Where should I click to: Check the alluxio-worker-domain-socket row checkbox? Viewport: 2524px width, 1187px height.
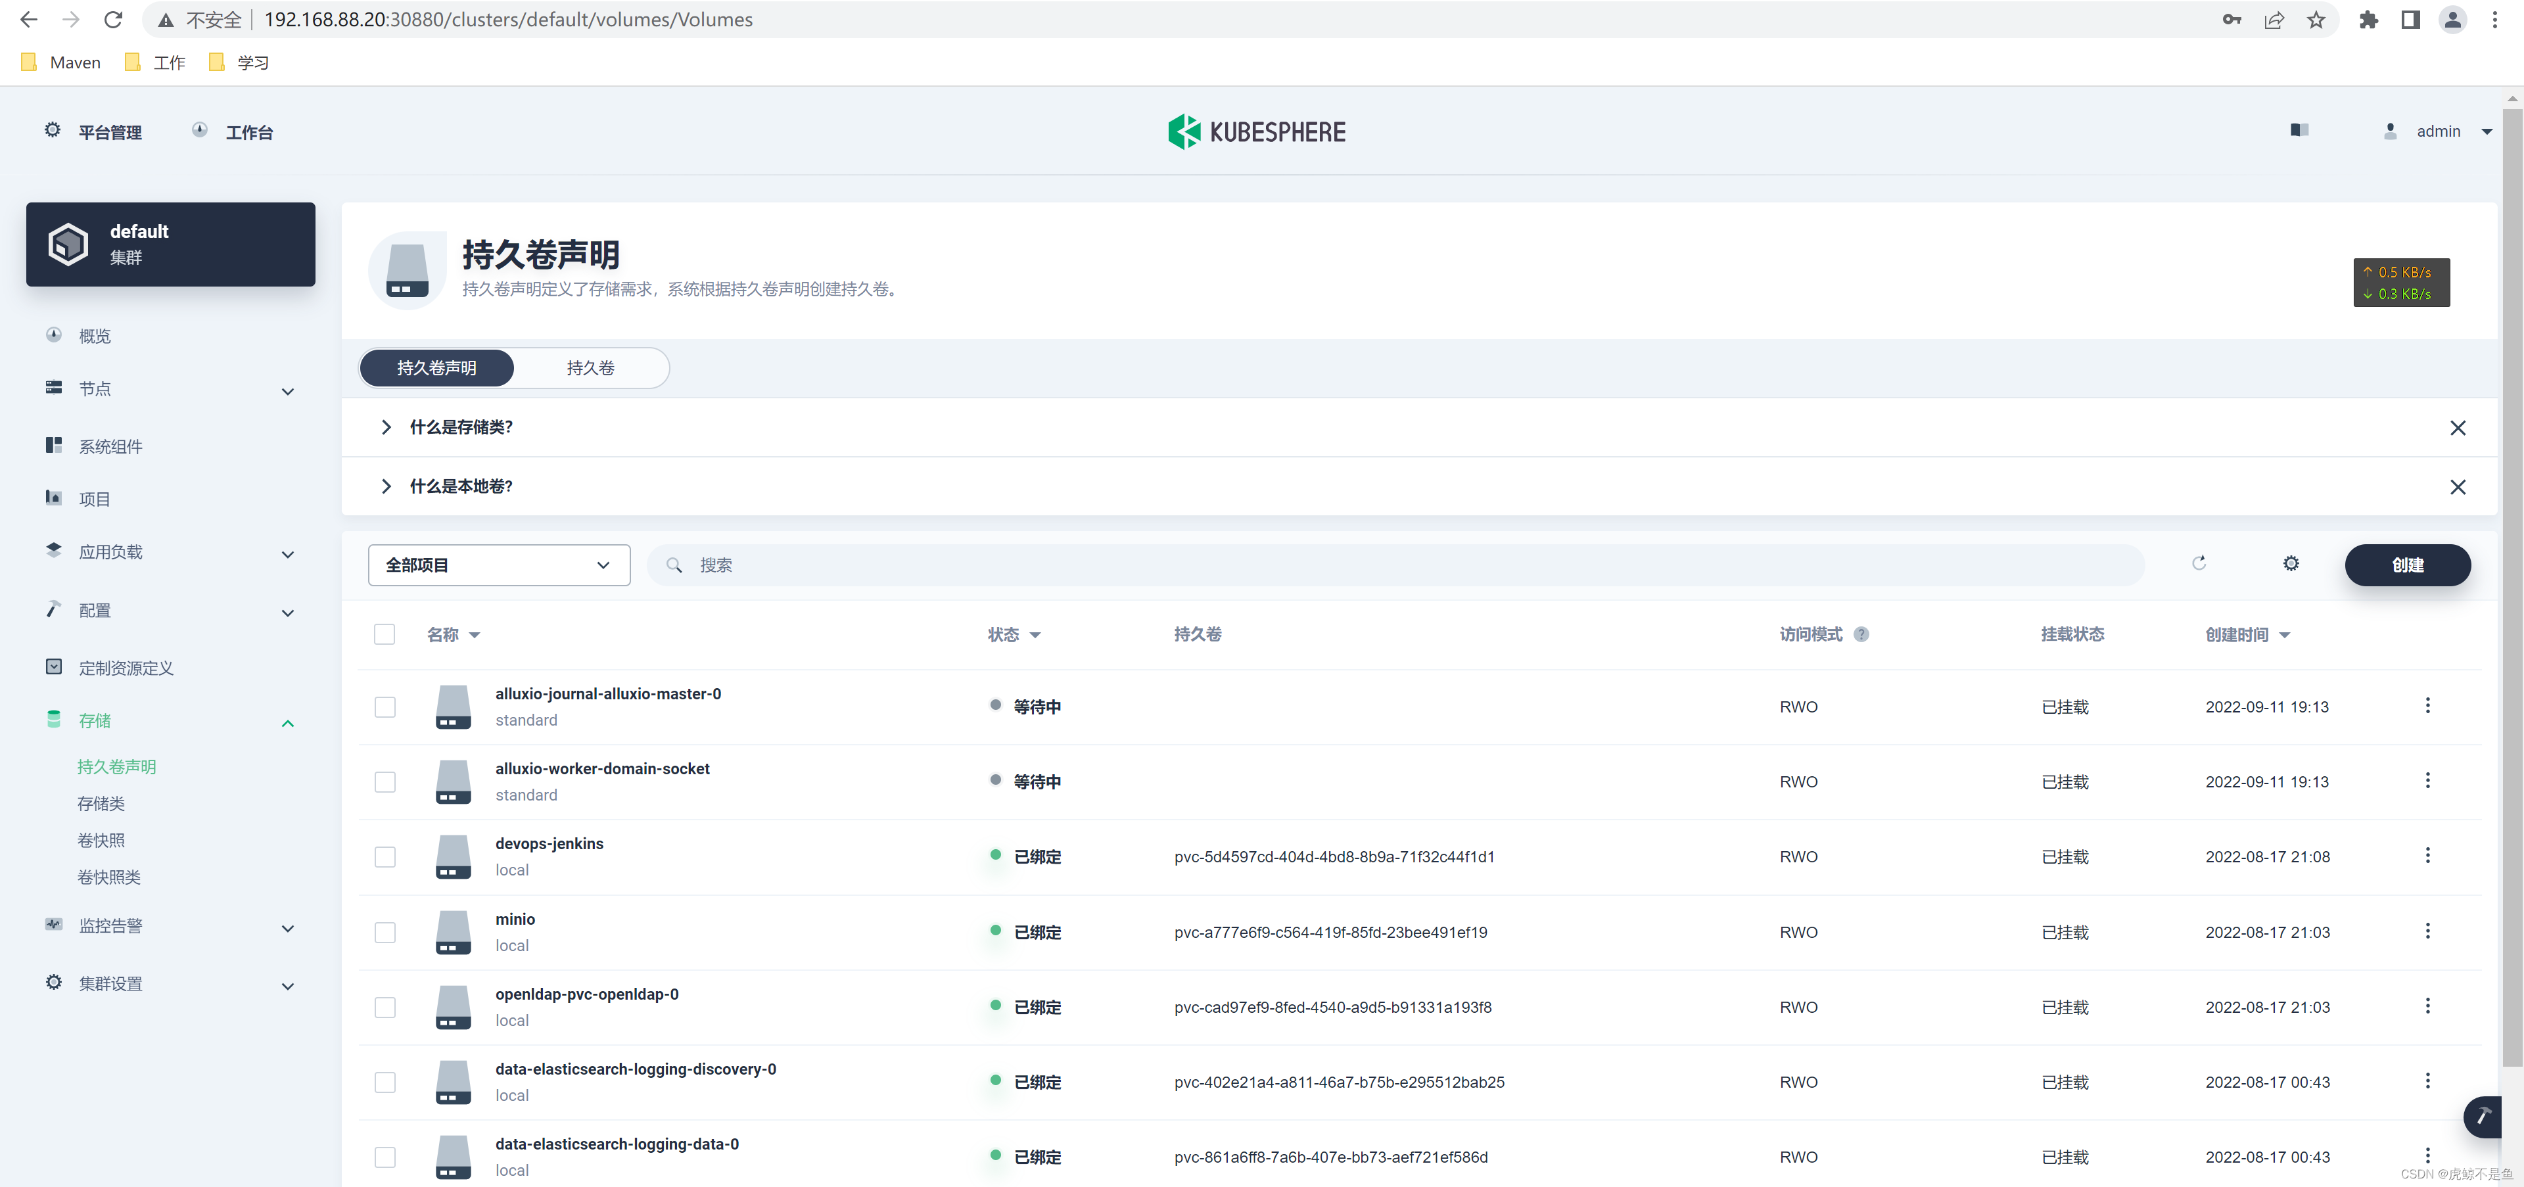click(385, 781)
